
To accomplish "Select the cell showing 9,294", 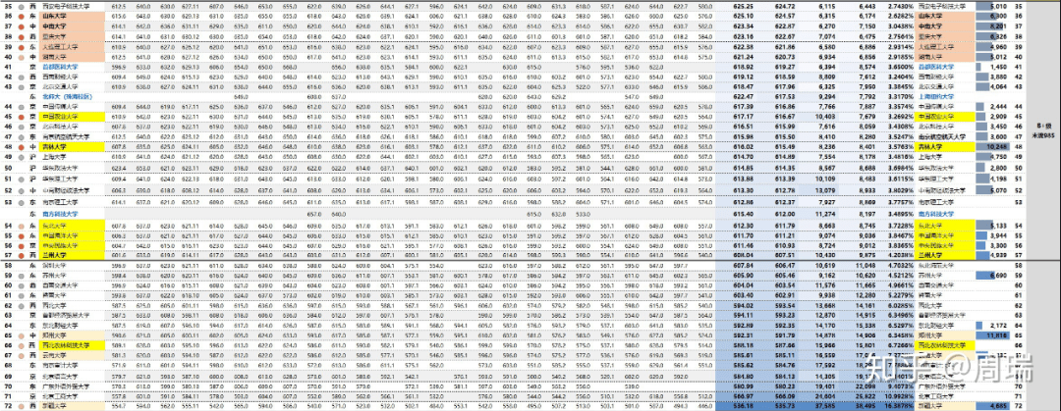I will (827, 97).
